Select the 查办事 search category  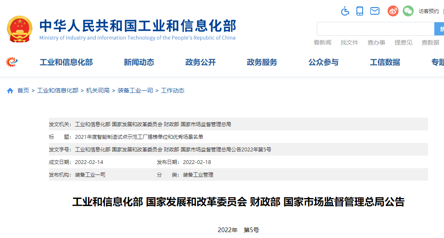(376, 42)
